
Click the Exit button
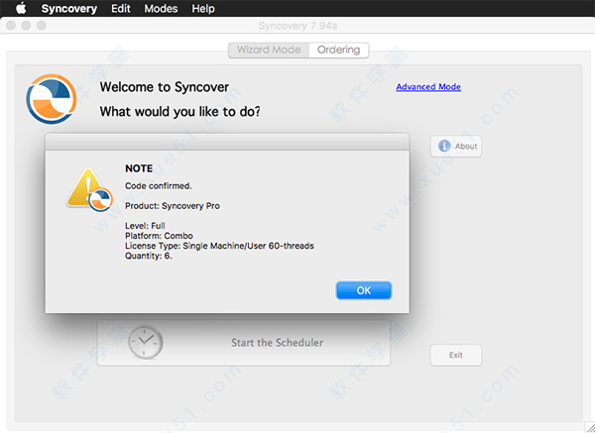click(x=456, y=355)
